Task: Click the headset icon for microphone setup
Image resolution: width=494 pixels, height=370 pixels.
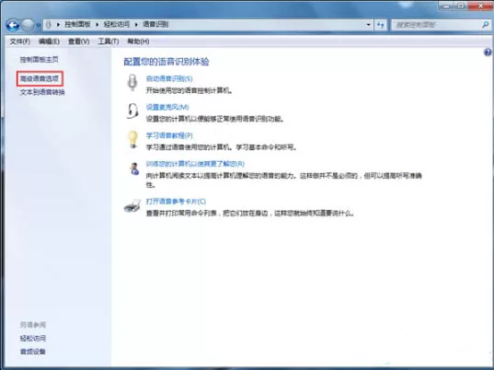Action: tap(132, 111)
